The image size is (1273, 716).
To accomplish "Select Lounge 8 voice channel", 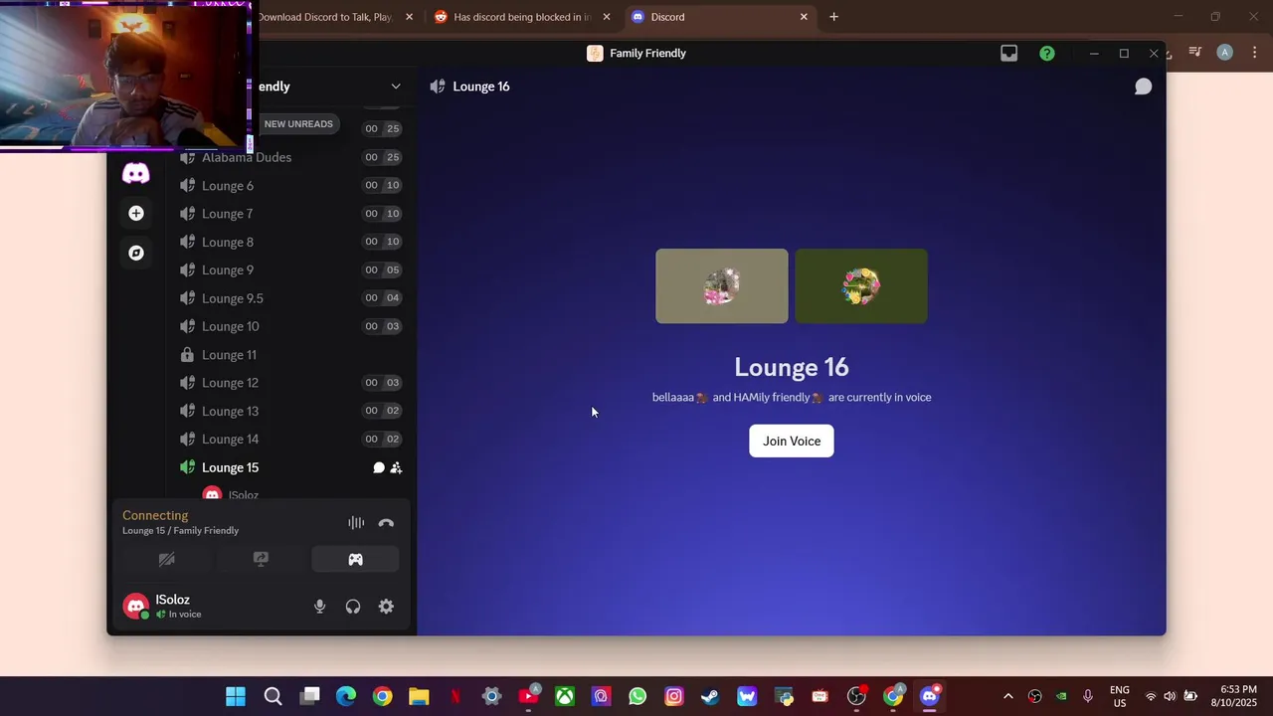I will [290, 242].
